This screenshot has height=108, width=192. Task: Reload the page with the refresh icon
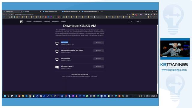(x=9, y=14)
